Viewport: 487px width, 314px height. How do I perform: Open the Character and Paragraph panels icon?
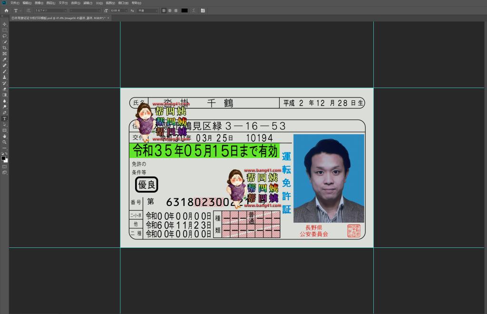pyautogui.click(x=204, y=10)
